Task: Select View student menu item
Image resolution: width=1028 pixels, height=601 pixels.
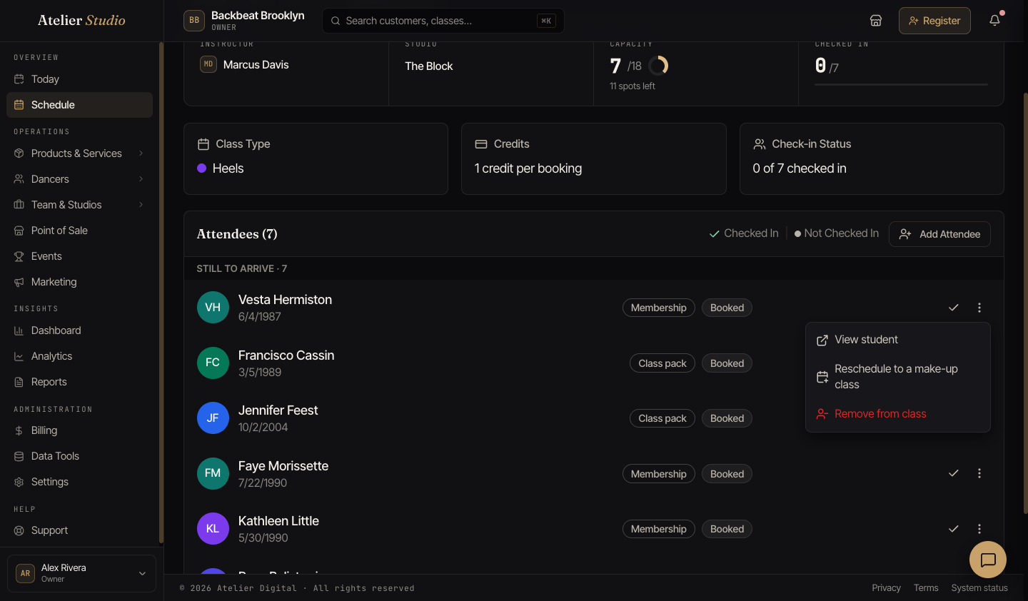Action: coord(898,340)
